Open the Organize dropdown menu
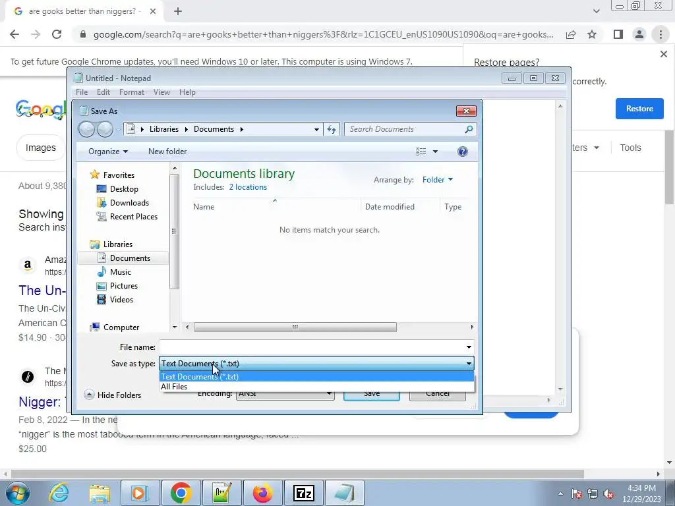This screenshot has width=675, height=506. tap(108, 152)
